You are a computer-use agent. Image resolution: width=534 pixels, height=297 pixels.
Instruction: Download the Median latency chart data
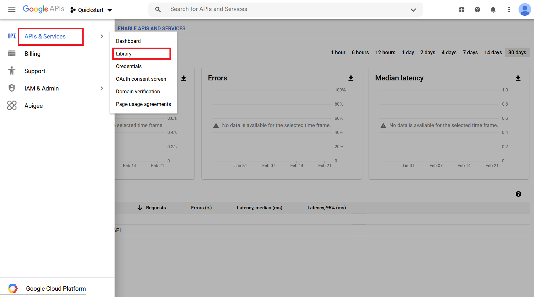pos(518,78)
